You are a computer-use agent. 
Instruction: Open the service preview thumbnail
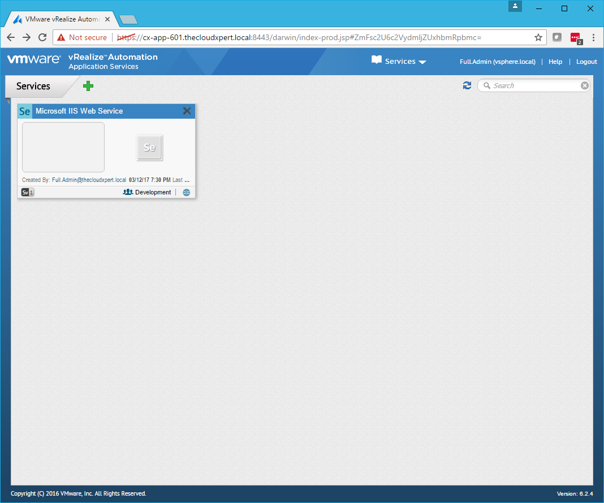63,147
